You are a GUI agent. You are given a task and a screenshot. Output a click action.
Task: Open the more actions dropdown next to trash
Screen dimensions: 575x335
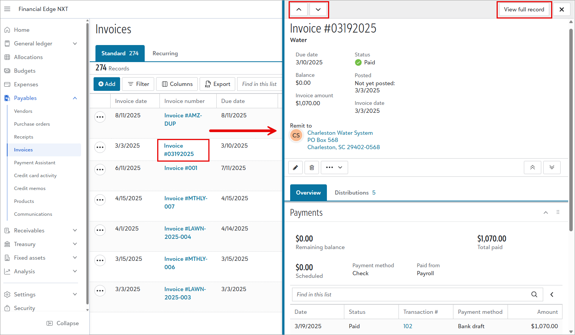coord(334,167)
